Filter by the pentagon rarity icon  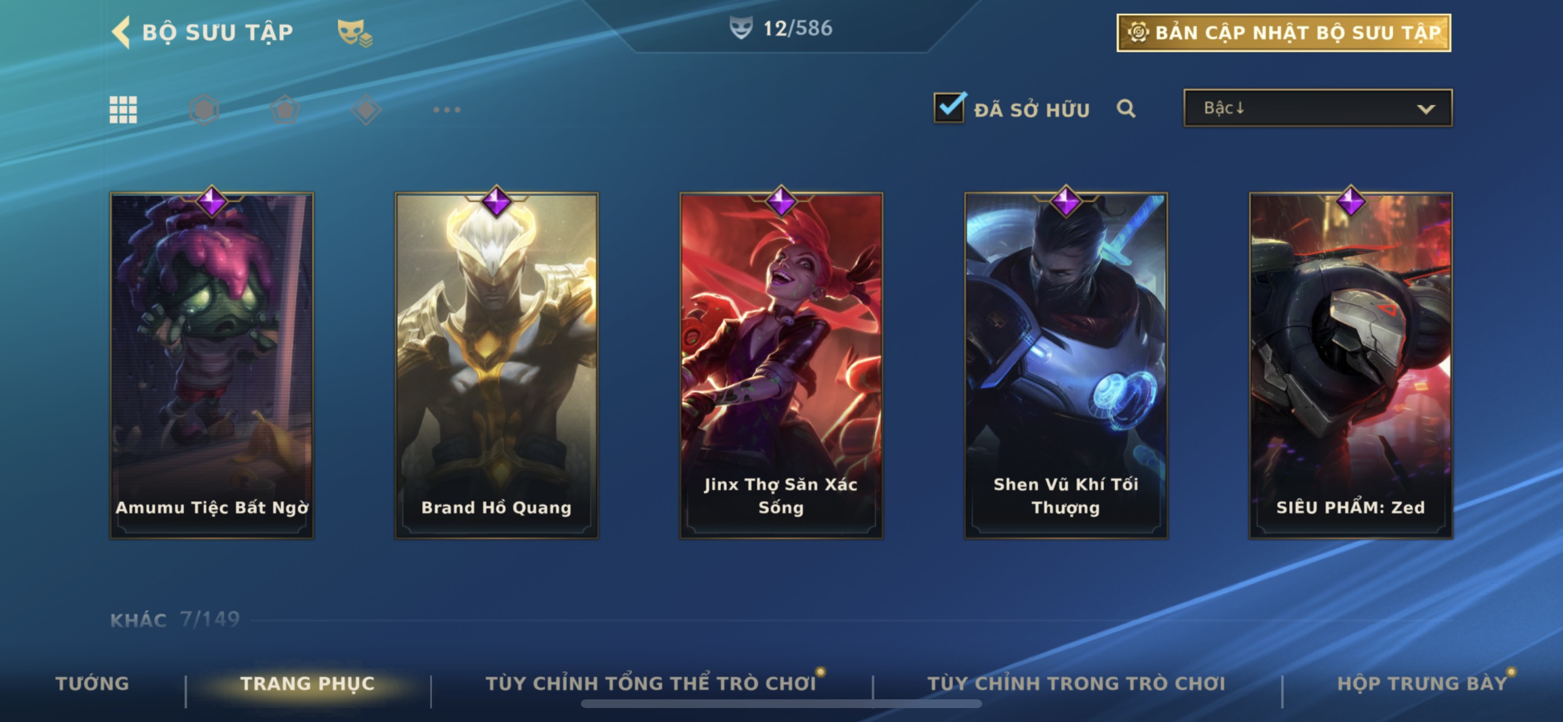tap(285, 110)
